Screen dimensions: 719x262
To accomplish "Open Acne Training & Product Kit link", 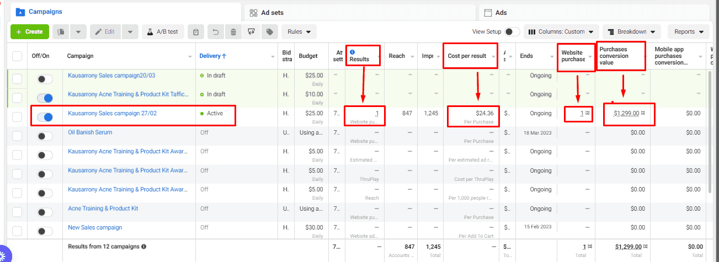I will click(103, 208).
